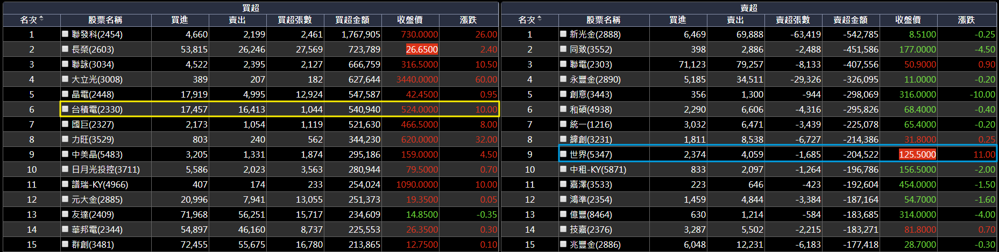
Task: Click 股票名稱 header in 買超 table
Action: (105, 20)
